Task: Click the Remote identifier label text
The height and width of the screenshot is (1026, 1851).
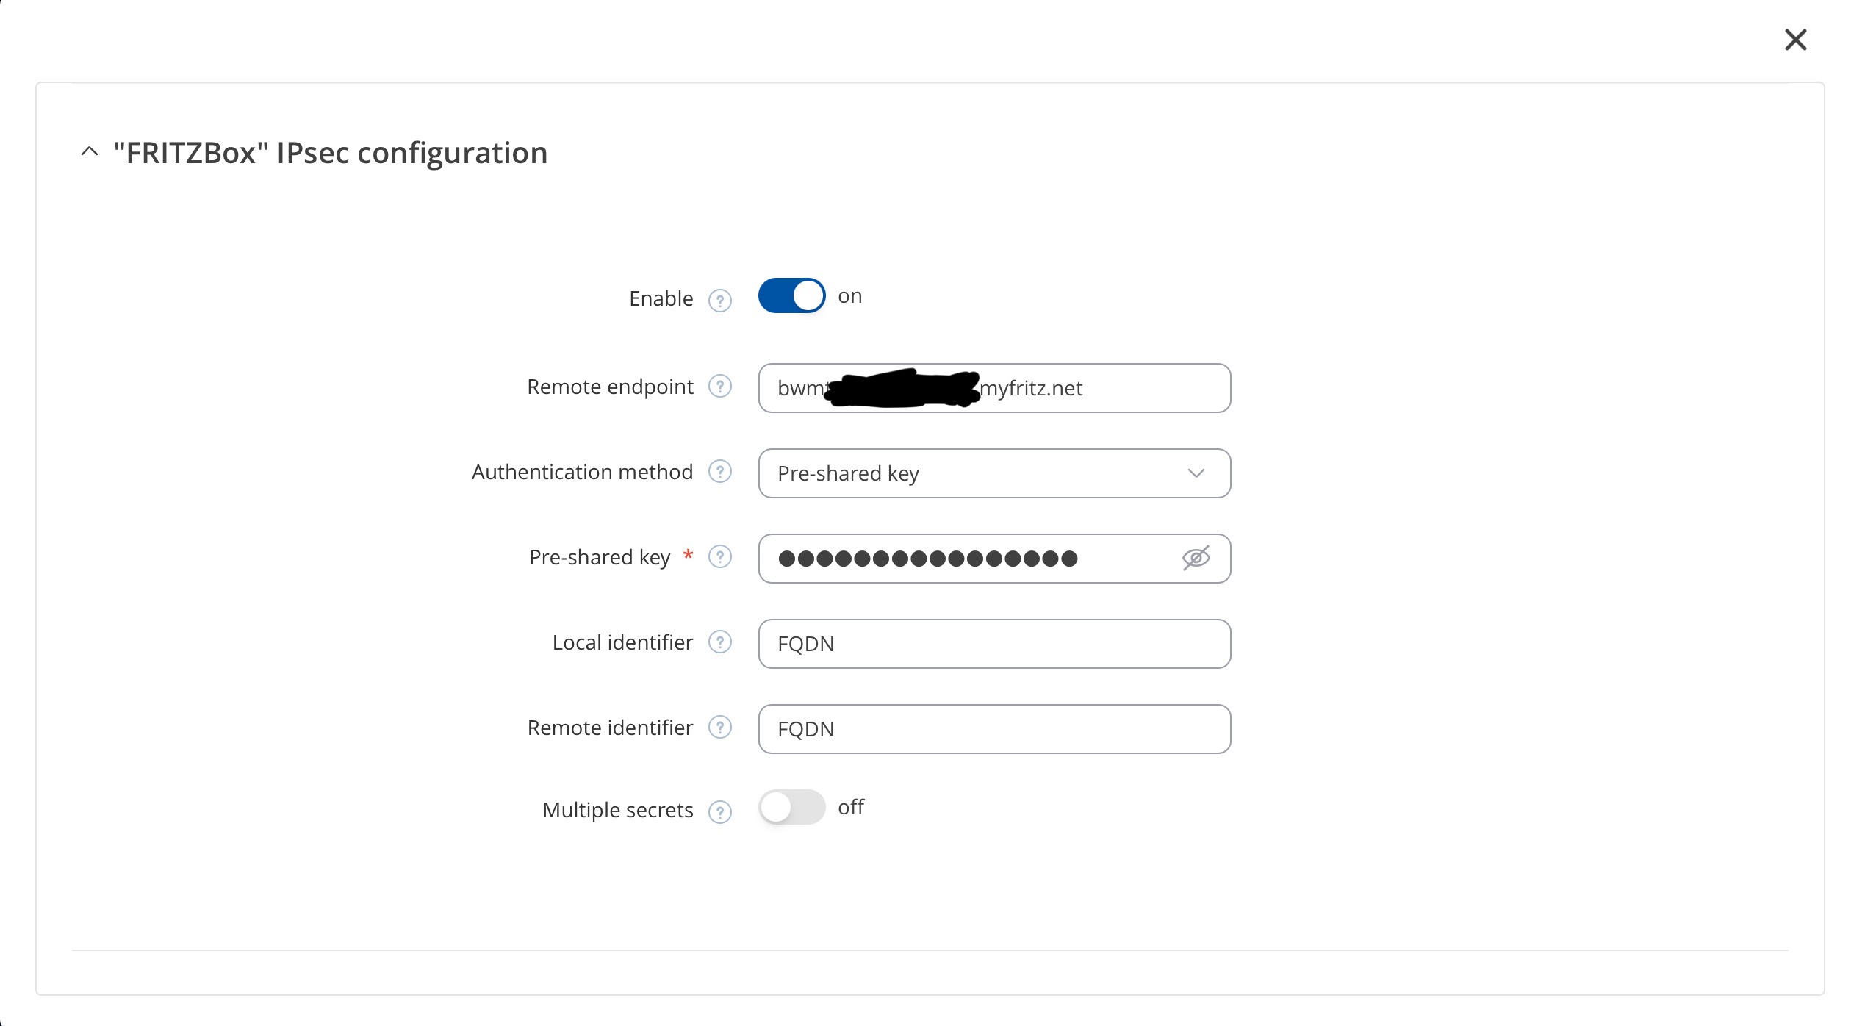Action: tap(610, 728)
